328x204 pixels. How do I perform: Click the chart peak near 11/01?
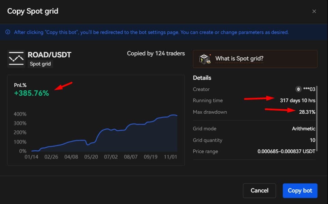tap(173, 115)
